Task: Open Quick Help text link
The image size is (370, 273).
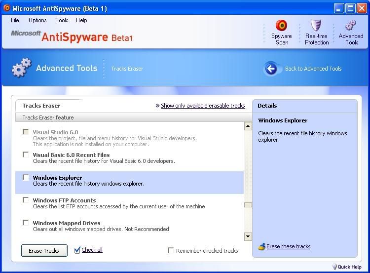Action: (349, 267)
